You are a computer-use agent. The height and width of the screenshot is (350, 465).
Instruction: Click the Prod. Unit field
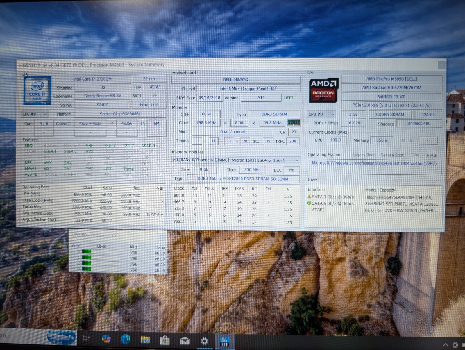(149, 105)
